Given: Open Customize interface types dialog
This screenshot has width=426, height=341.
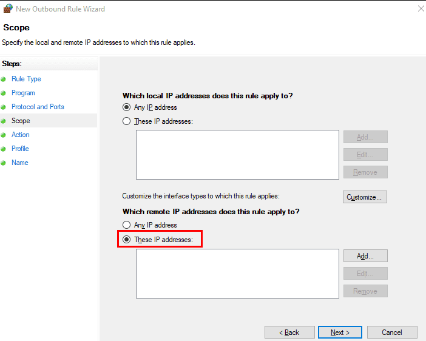Looking at the screenshot, I should (x=365, y=197).
